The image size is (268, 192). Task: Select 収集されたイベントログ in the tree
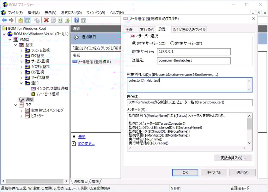pos(44,110)
